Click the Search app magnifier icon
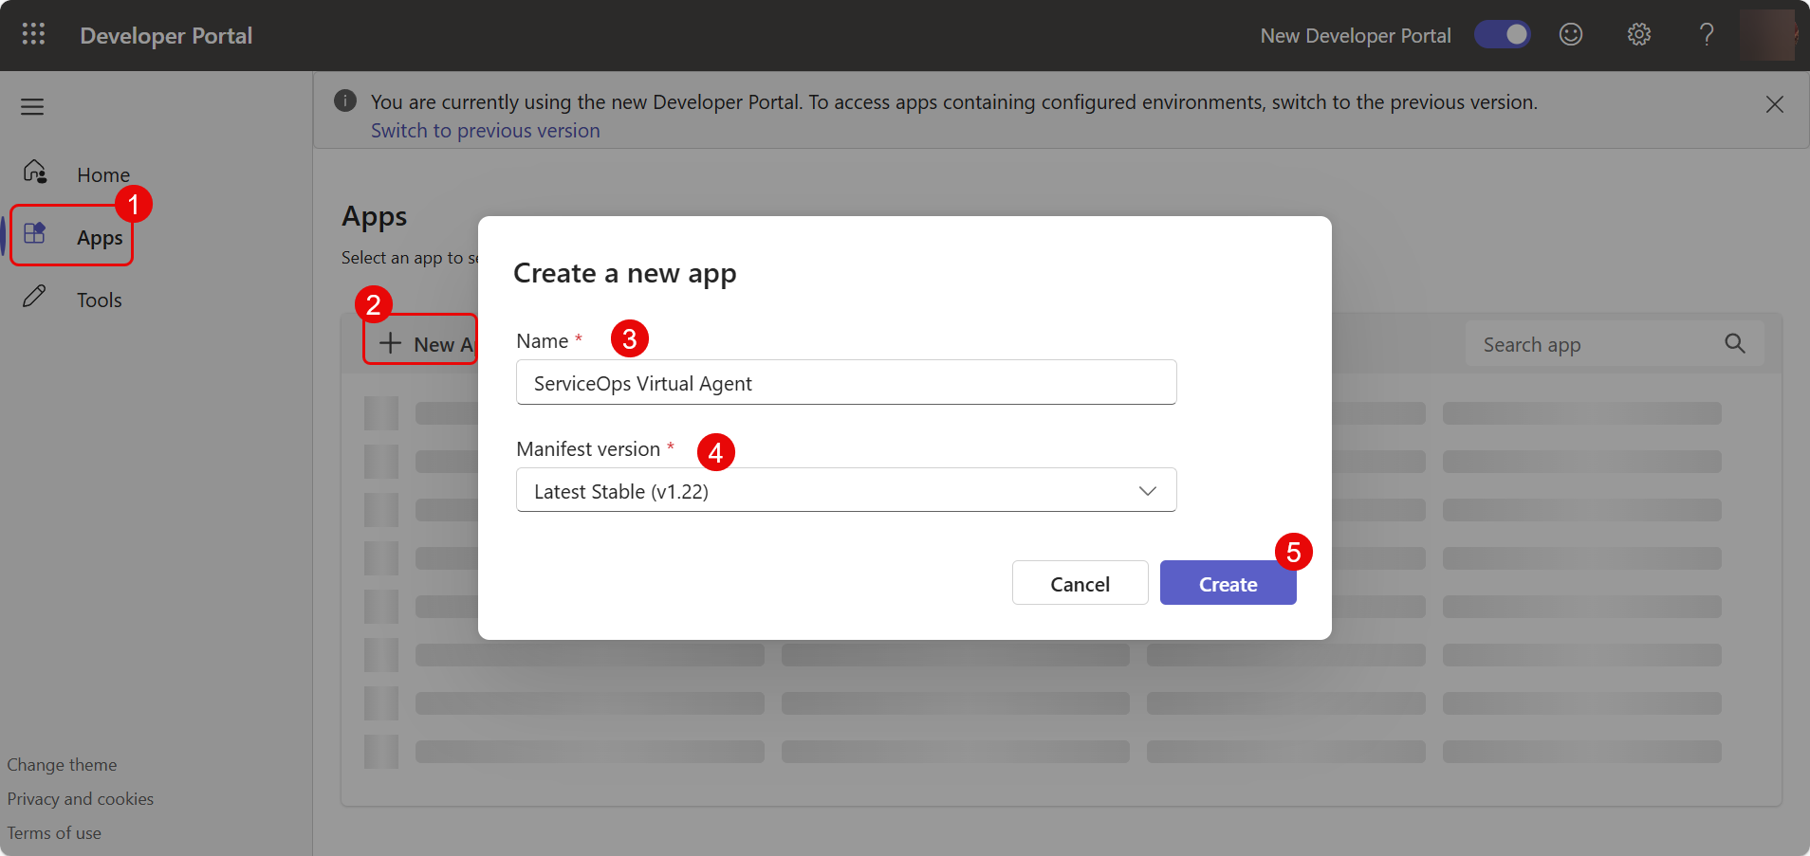1810x856 pixels. (1734, 344)
